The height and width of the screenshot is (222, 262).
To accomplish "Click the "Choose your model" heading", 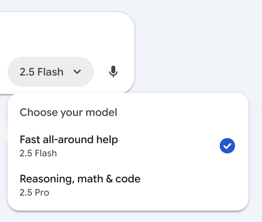I will coord(68,112).
